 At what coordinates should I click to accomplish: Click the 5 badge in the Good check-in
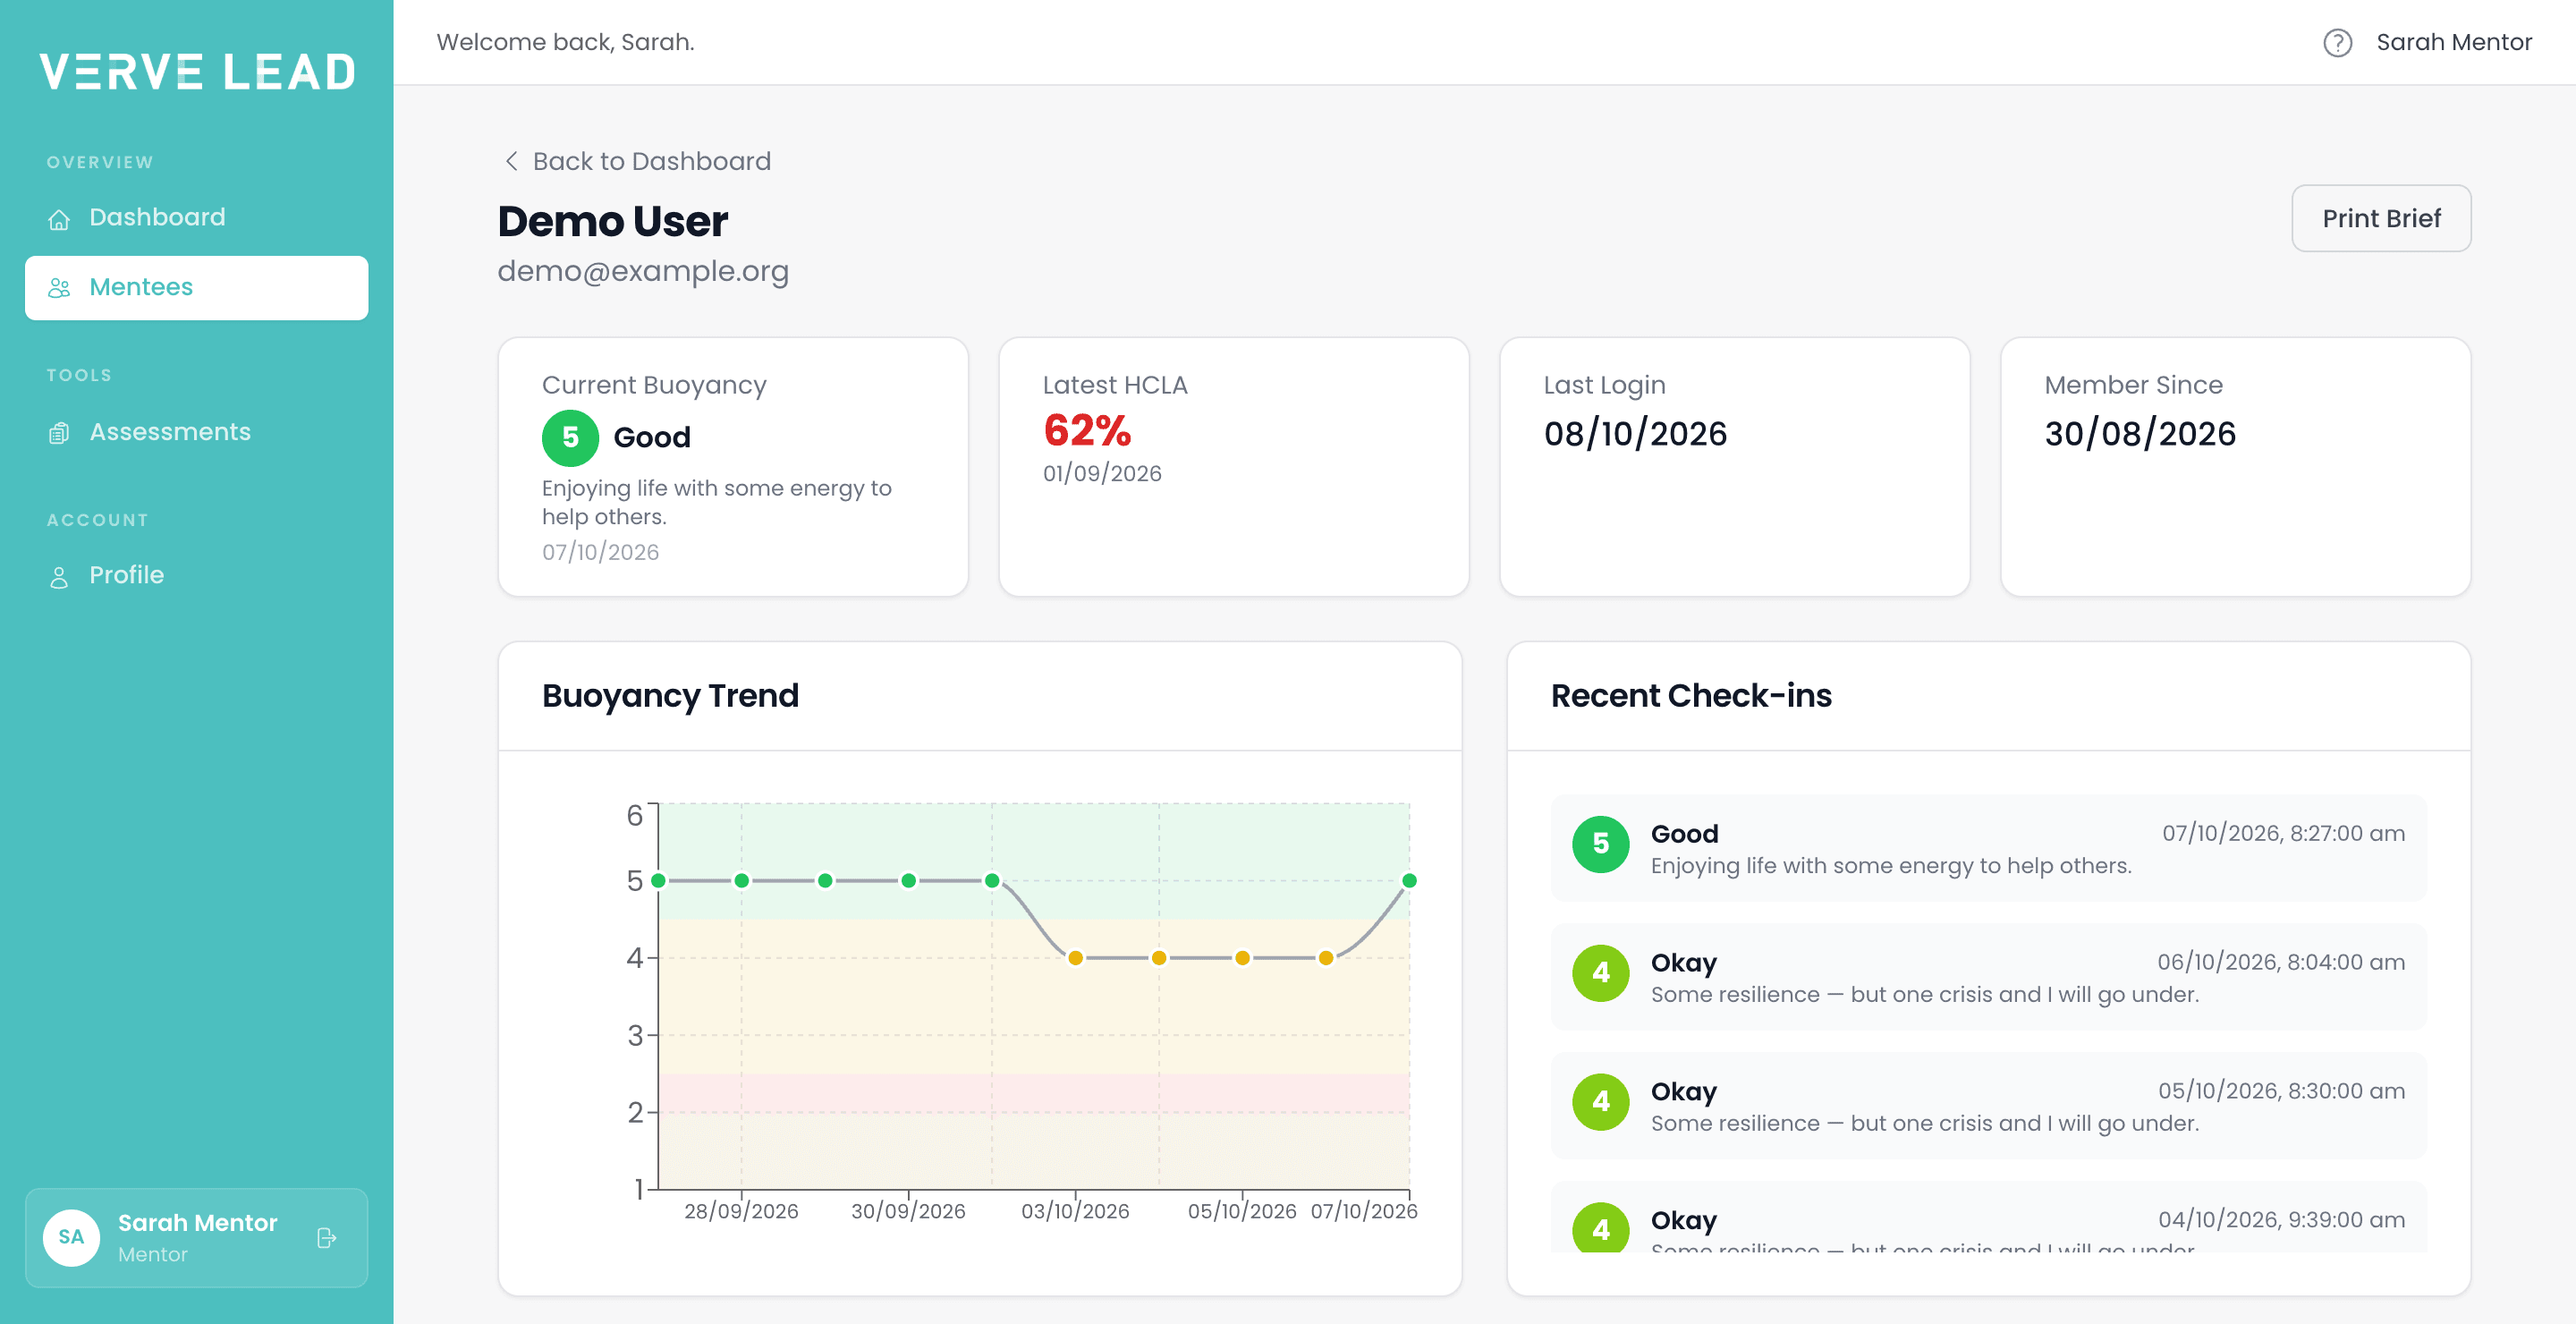1600,844
